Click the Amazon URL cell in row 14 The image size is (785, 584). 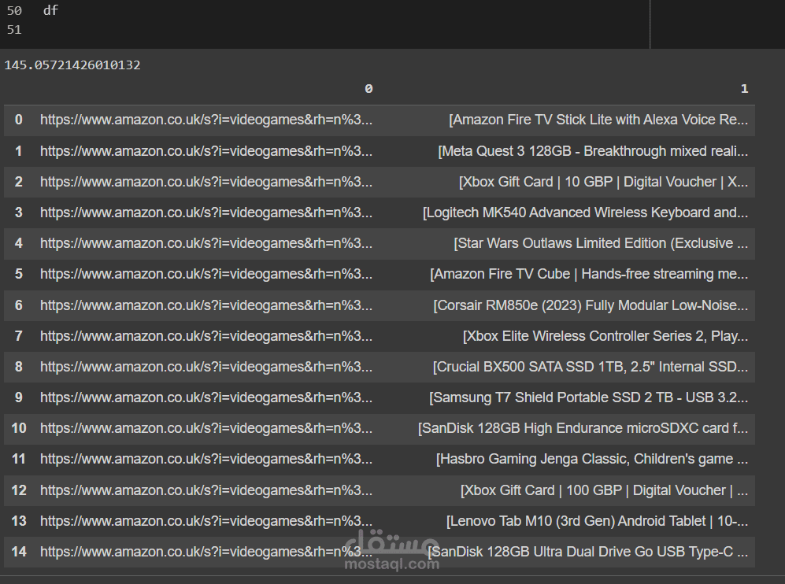(x=206, y=552)
